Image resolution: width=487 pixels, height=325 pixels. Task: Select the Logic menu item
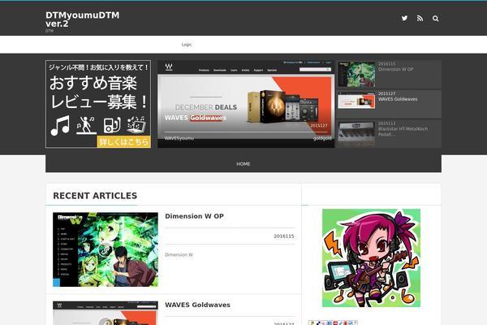(x=187, y=45)
